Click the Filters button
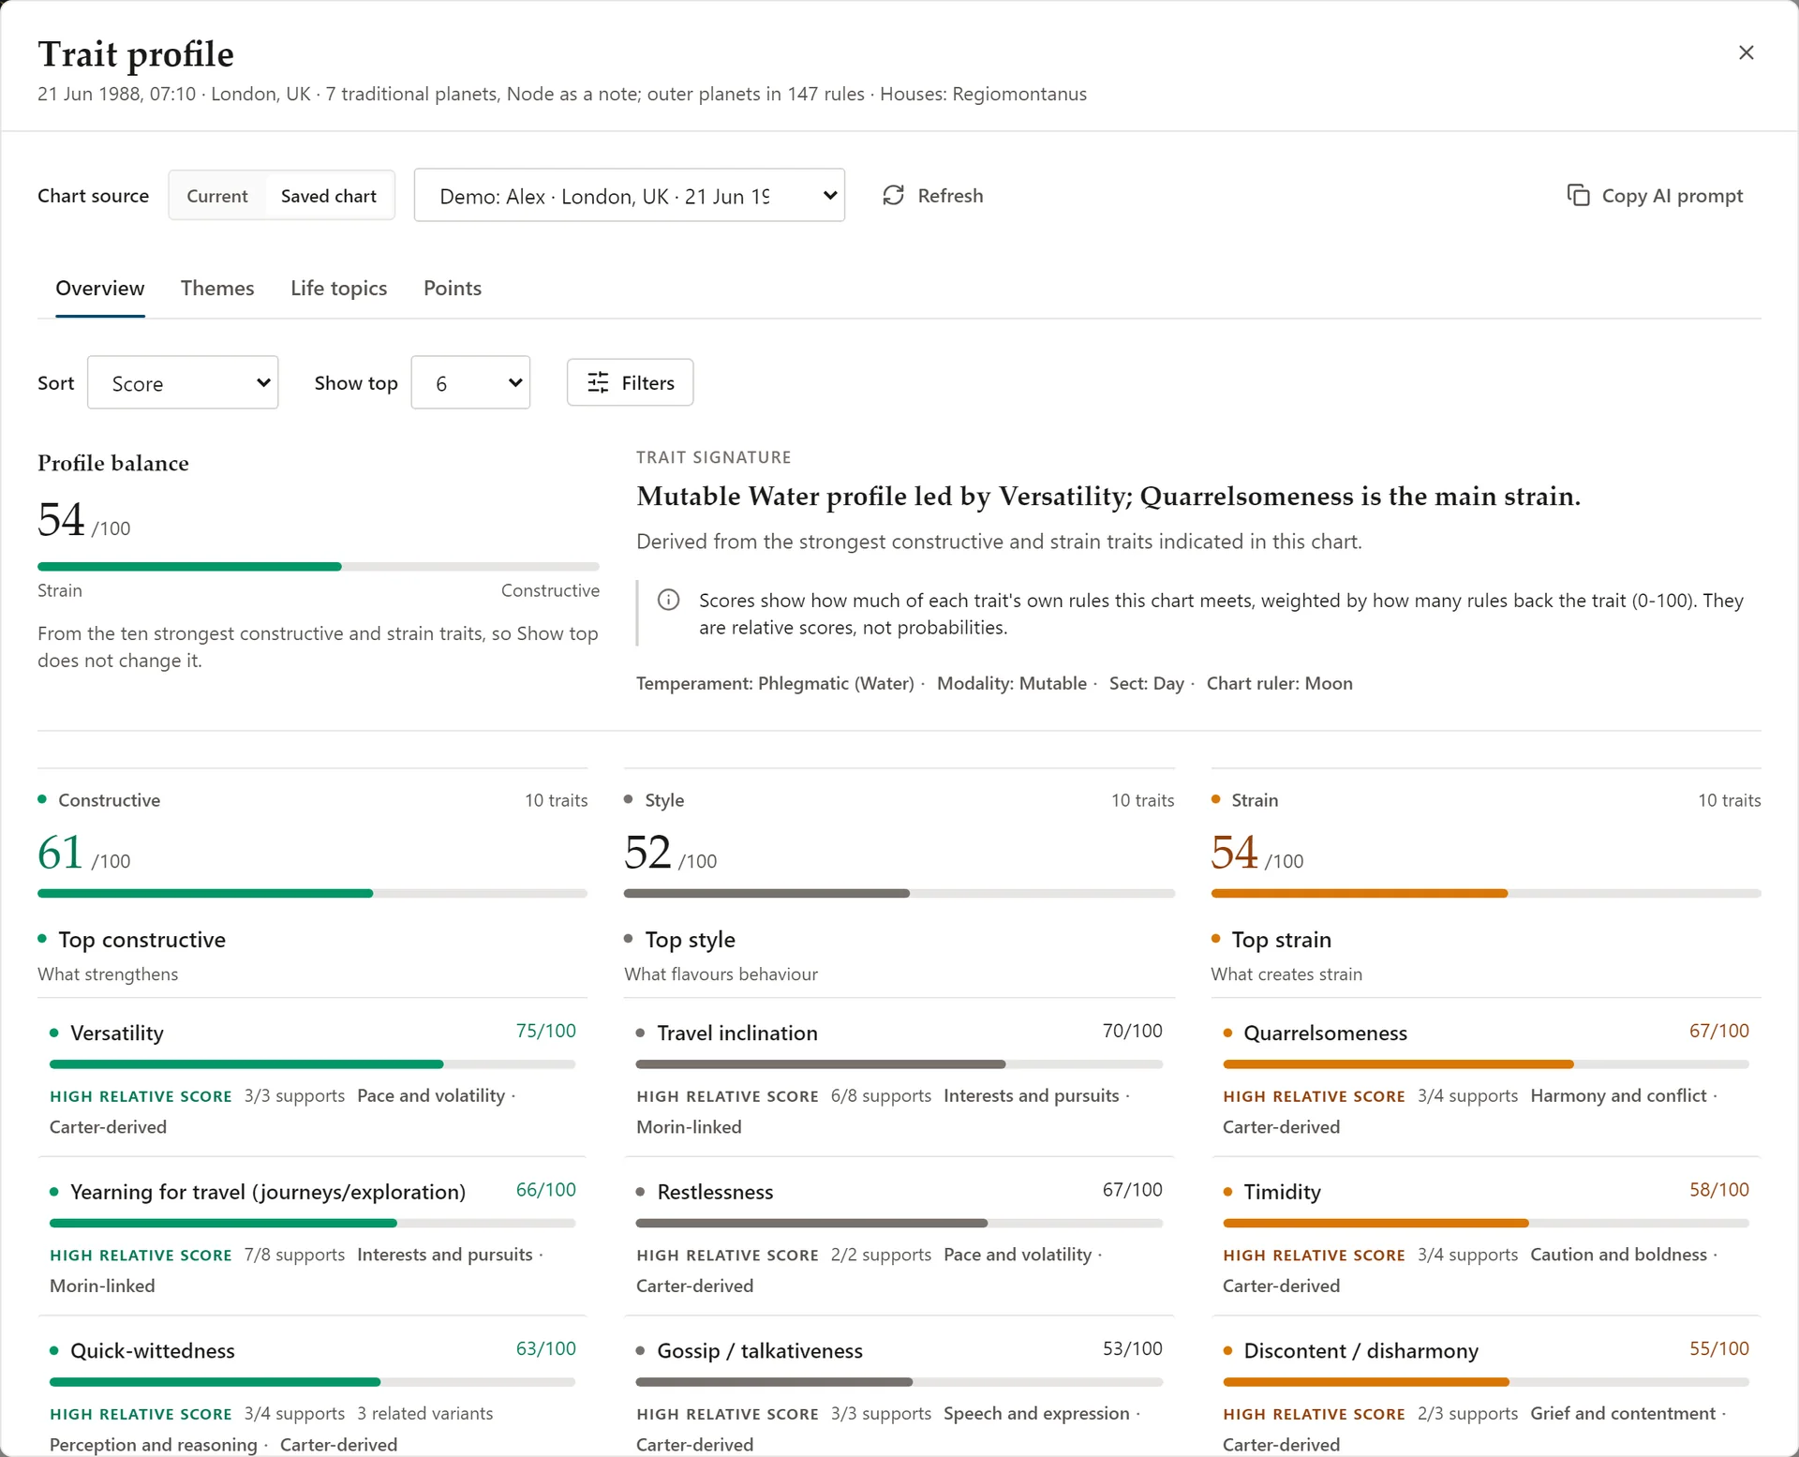This screenshot has width=1799, height=1457. coord(630,382)
